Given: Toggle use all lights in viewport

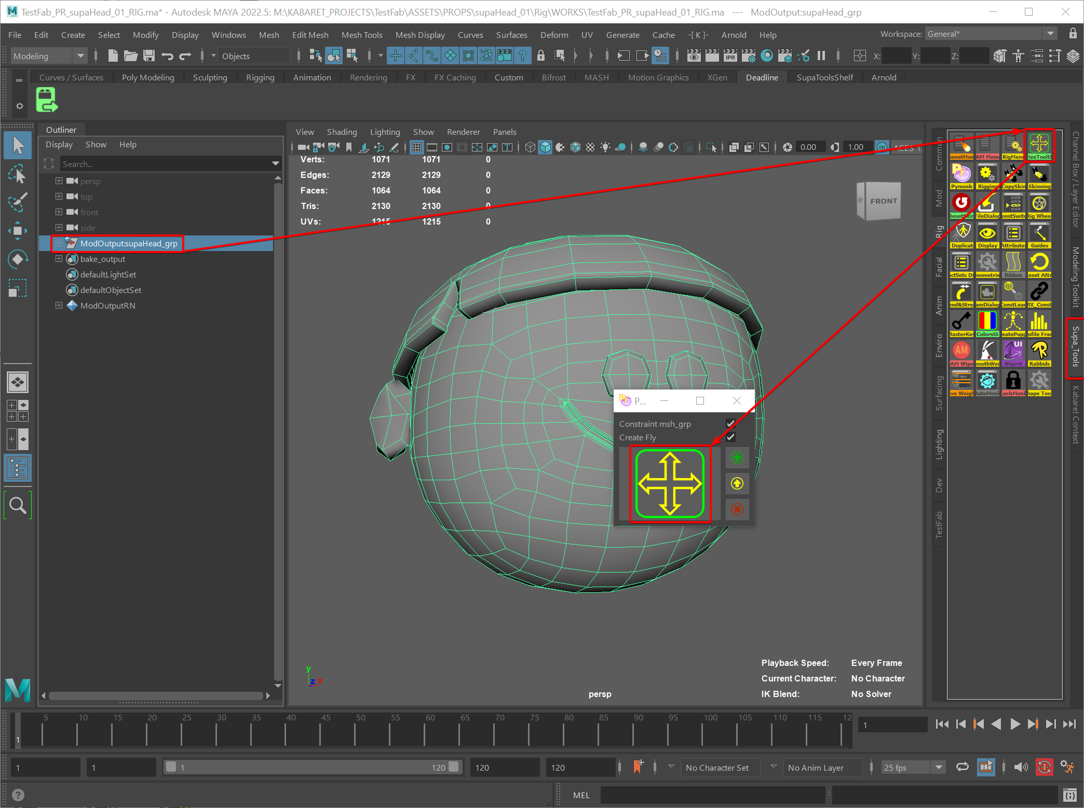Looking at the screenshot, I should coord(605,147).
